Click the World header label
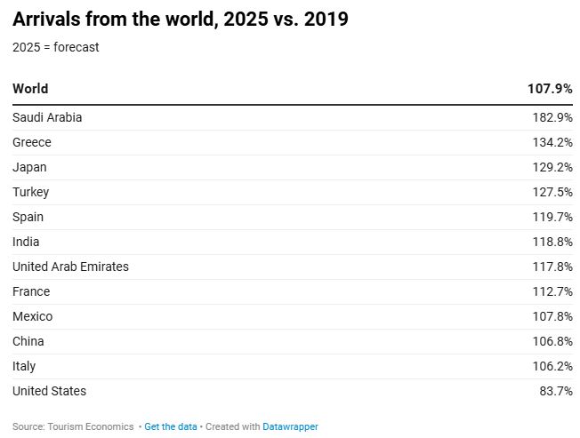Viewport: 580px width, 438px height. click(30, 89)
